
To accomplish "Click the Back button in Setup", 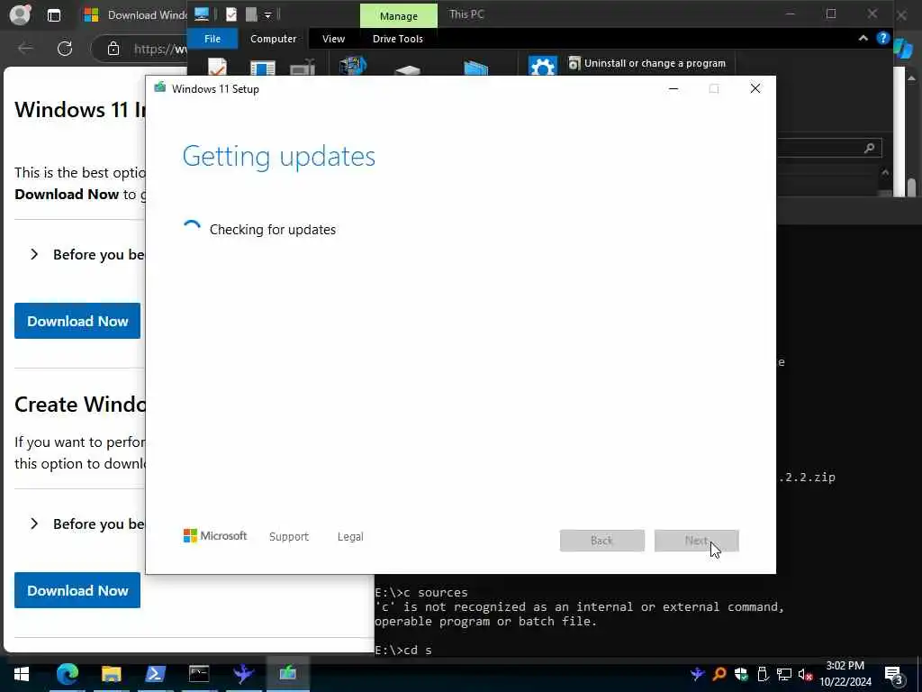I will click(x=602, y=541).
